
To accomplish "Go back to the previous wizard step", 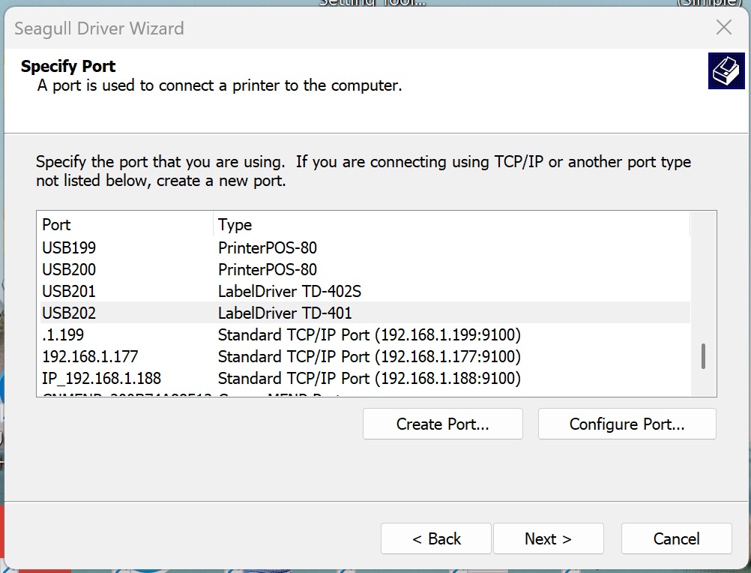I will coord(436,538).
